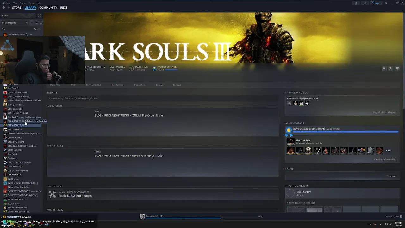Select ELDEN RING in the game list

tap(13, 204)
